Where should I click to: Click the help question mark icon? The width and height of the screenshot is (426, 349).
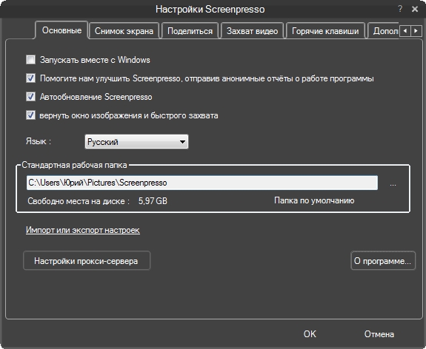point(400,9)
